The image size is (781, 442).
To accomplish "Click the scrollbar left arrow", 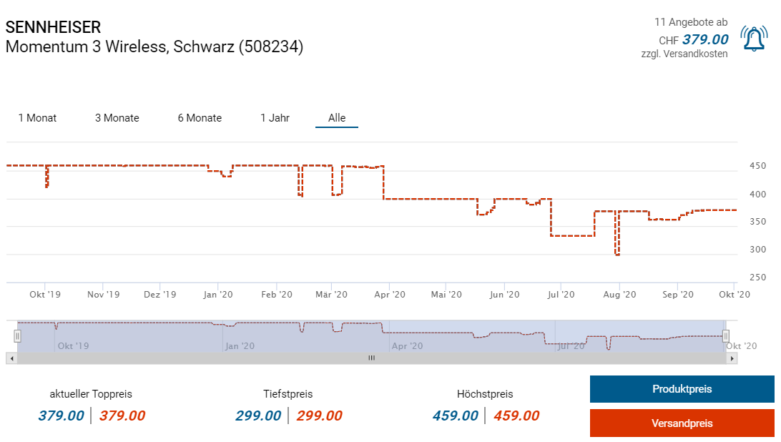I will [x=10, y=358].
